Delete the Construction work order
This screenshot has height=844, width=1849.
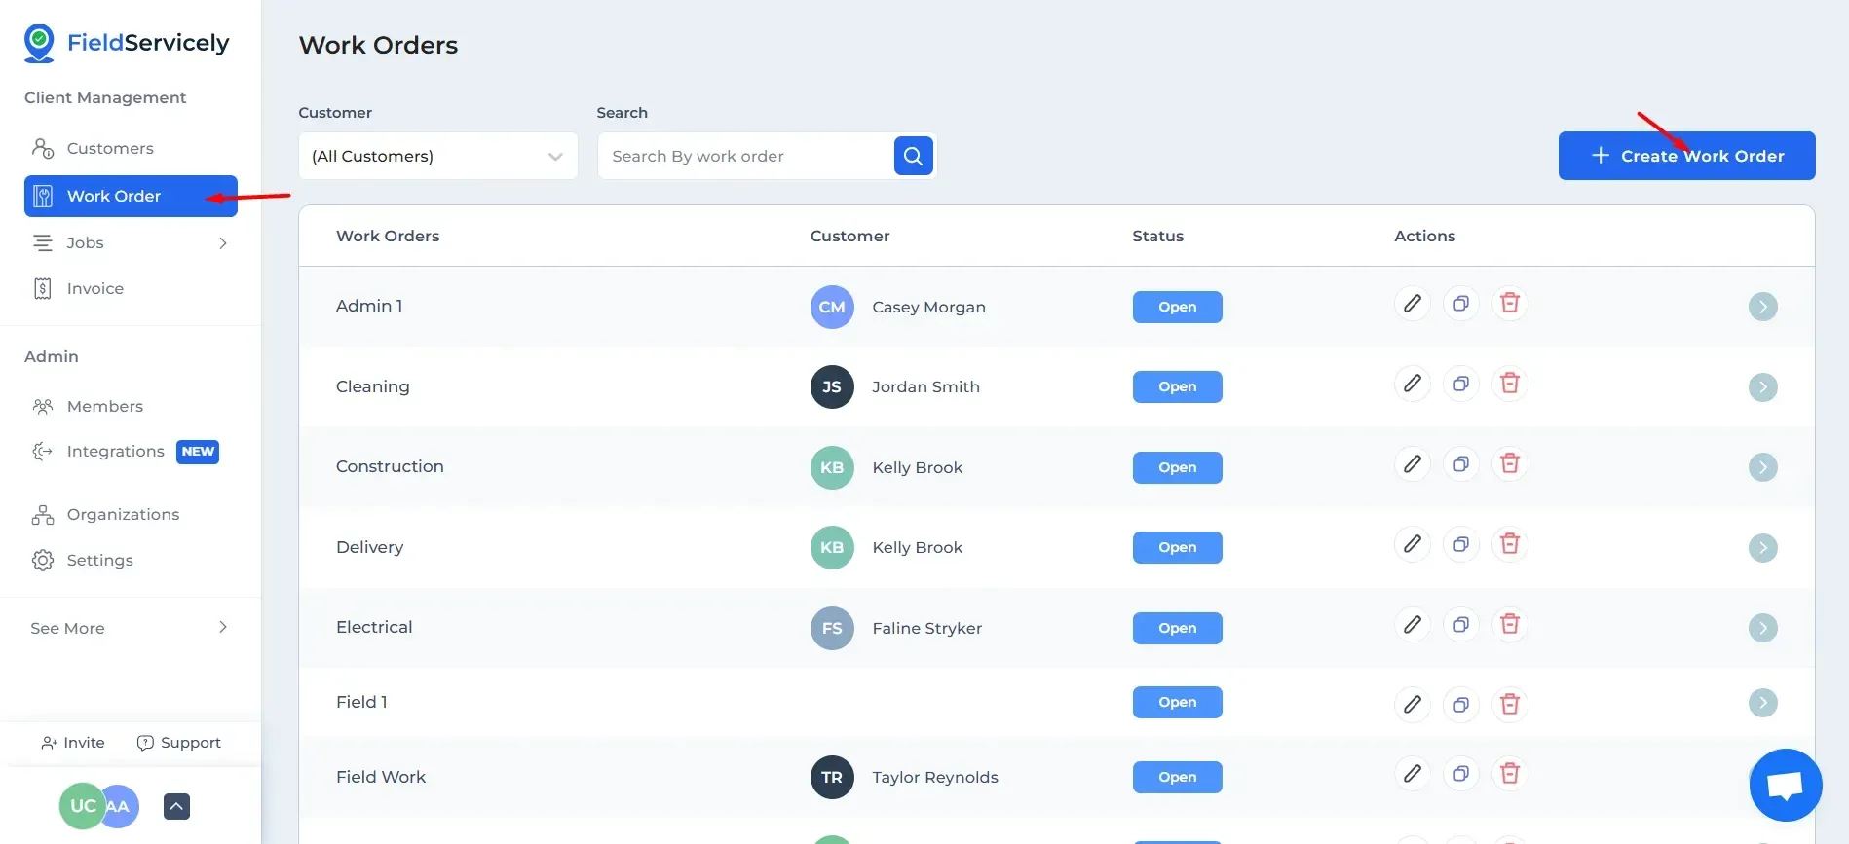pos(1509,464)
